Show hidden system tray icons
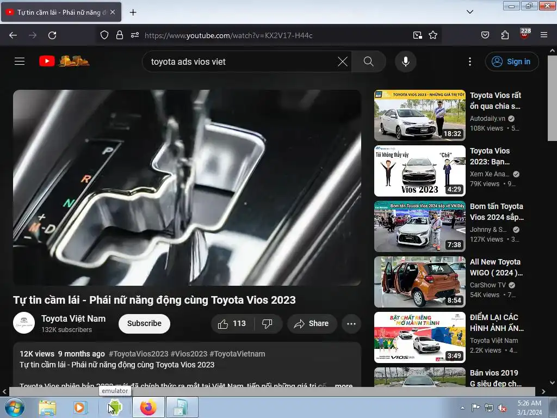This screenshot has width=557, height=418. click(x=462, y=408)
